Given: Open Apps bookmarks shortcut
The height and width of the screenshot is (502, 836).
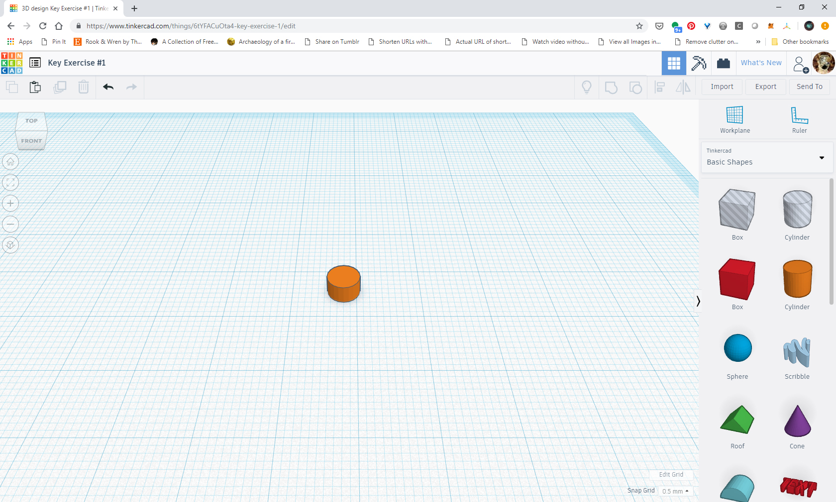Looking at the screenshot, I should point(20,42).
